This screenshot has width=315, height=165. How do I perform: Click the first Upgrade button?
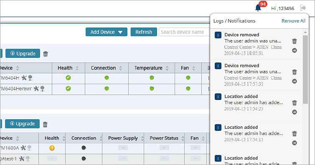(23, 53)
